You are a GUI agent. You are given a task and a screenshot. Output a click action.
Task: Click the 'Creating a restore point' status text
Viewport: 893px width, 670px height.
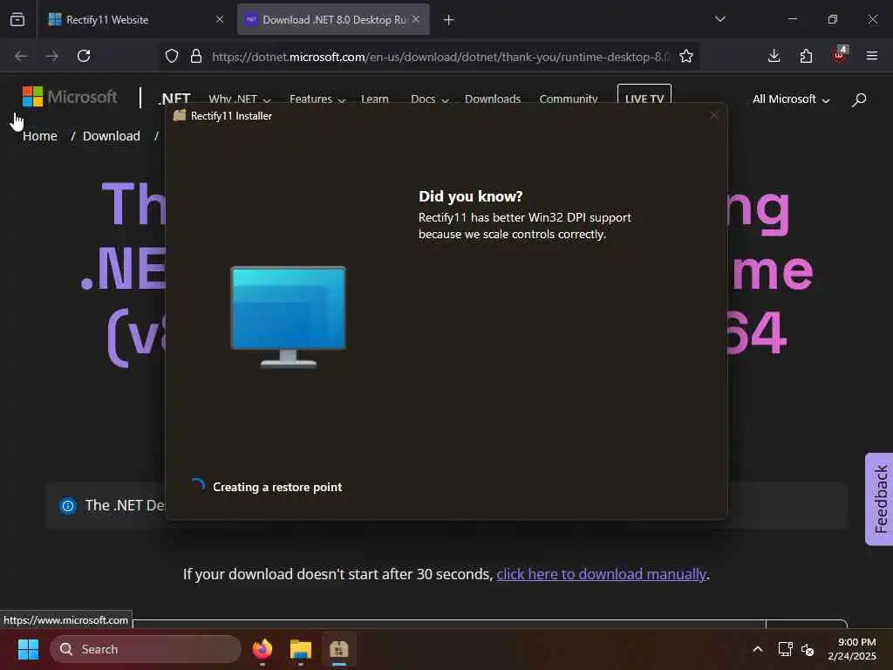[277, 487]
